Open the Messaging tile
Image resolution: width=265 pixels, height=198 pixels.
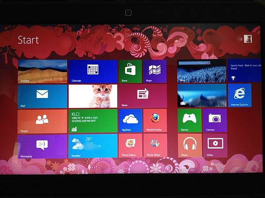click(42, 147)
